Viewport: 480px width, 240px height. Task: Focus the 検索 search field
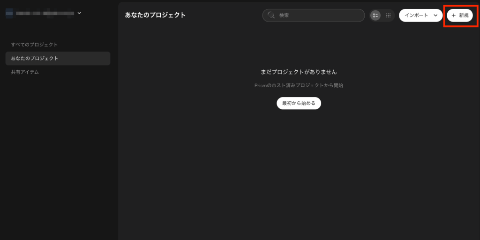click(x=319, y=15)
